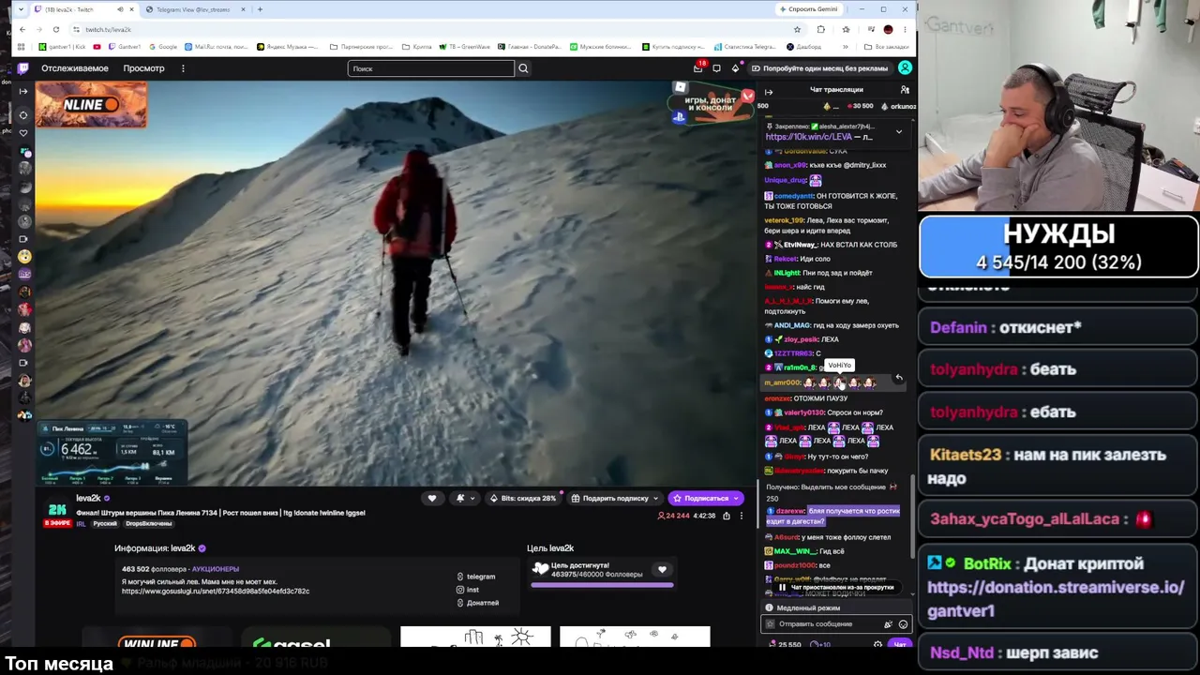Open the Google bookmark

pos(163,47)
